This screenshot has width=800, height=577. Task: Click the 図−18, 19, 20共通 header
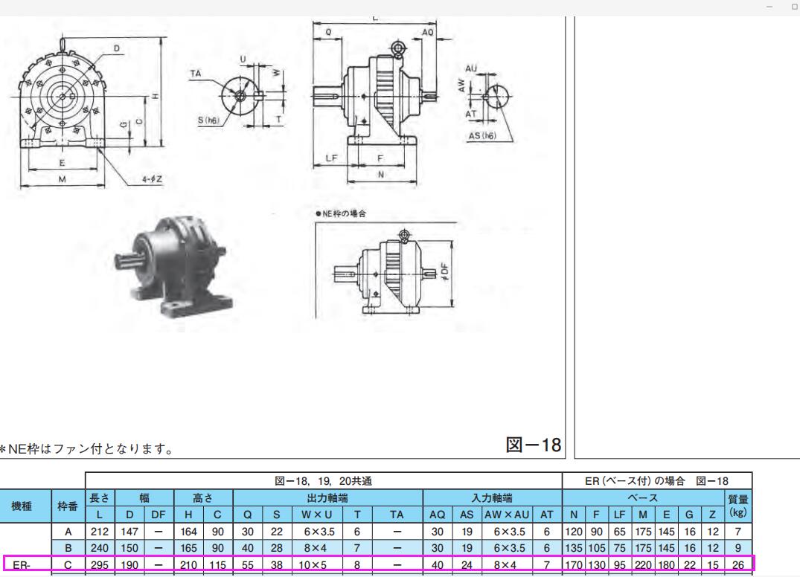[x=324, y=480]
